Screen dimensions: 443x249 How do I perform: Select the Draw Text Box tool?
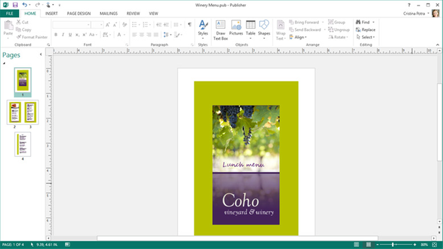(220, 30)
